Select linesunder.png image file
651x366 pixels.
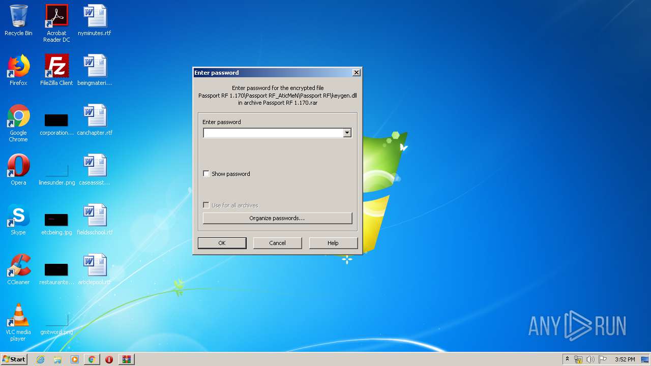tap(56, 175)
